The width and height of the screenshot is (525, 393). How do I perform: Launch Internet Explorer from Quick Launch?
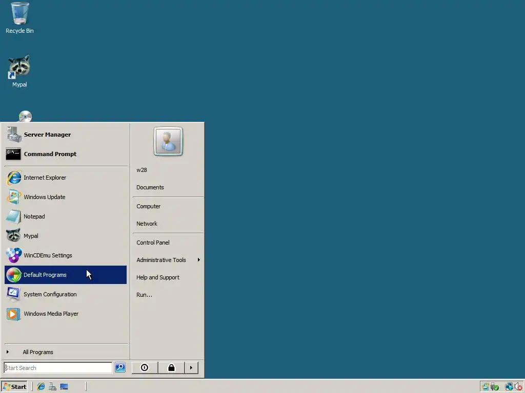point(41,387)
